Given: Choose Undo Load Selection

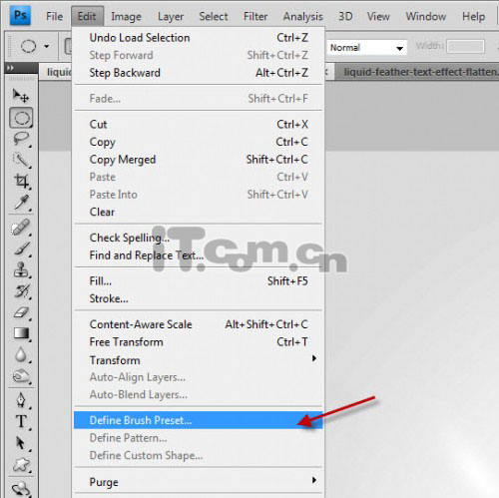Looking at the screenshot, I should point(199,38).
